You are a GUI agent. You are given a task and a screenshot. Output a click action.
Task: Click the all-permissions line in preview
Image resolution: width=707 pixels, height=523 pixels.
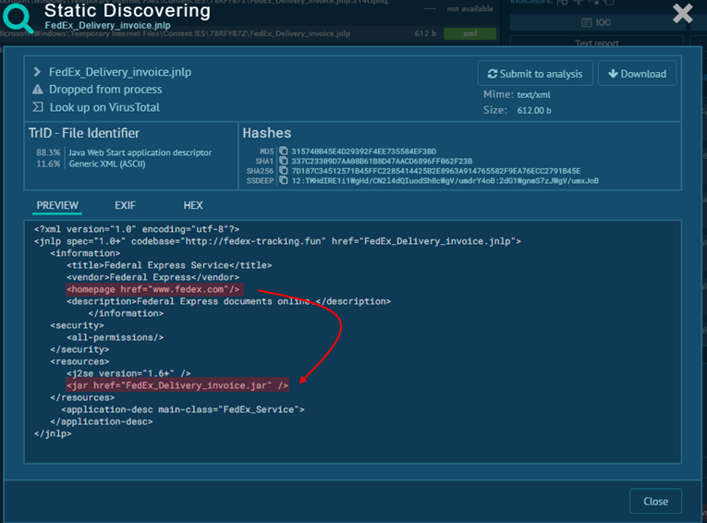tap(115, 337)
